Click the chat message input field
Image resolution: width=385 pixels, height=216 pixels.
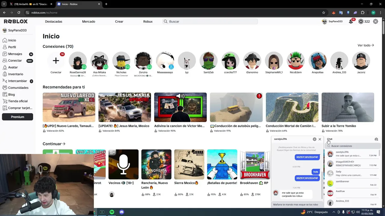297,205
